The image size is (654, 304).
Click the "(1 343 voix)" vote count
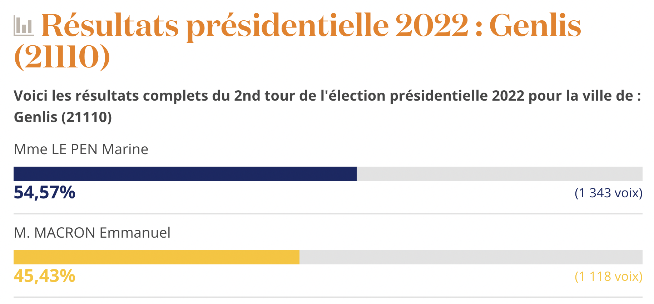pyautogui.click(x=608, y=193)
